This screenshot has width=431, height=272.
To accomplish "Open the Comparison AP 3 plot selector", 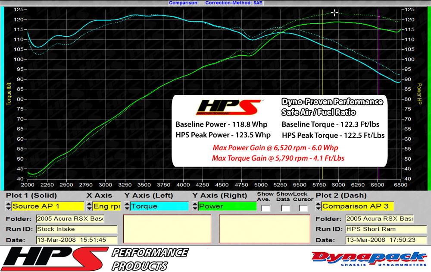I will click(355, 206).
